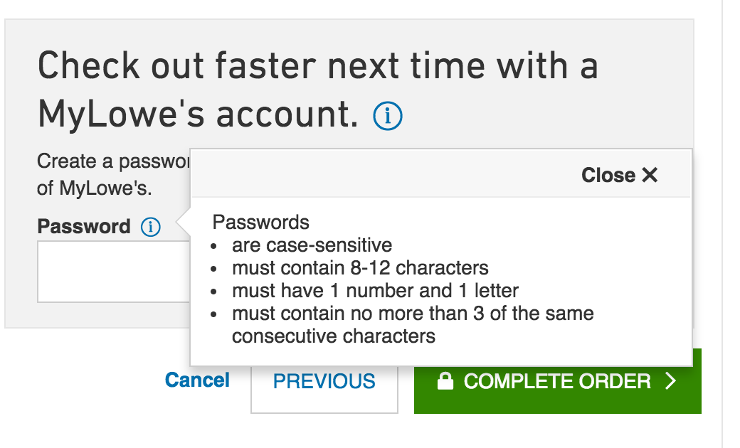Click the X icon in the tooltip header
The image size is (740, 448).
650,175
